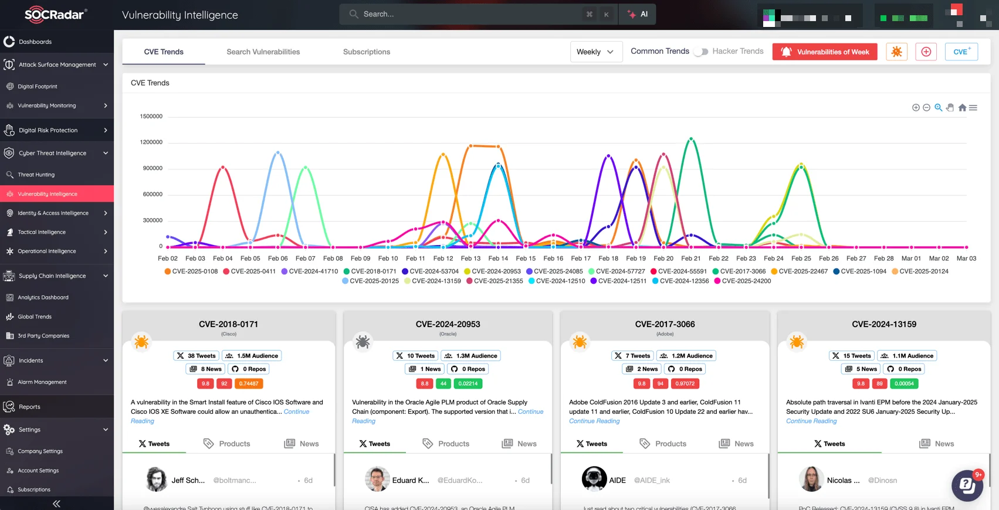Continue Reading on CVE-2024-13159 card

tap(811, 421)
